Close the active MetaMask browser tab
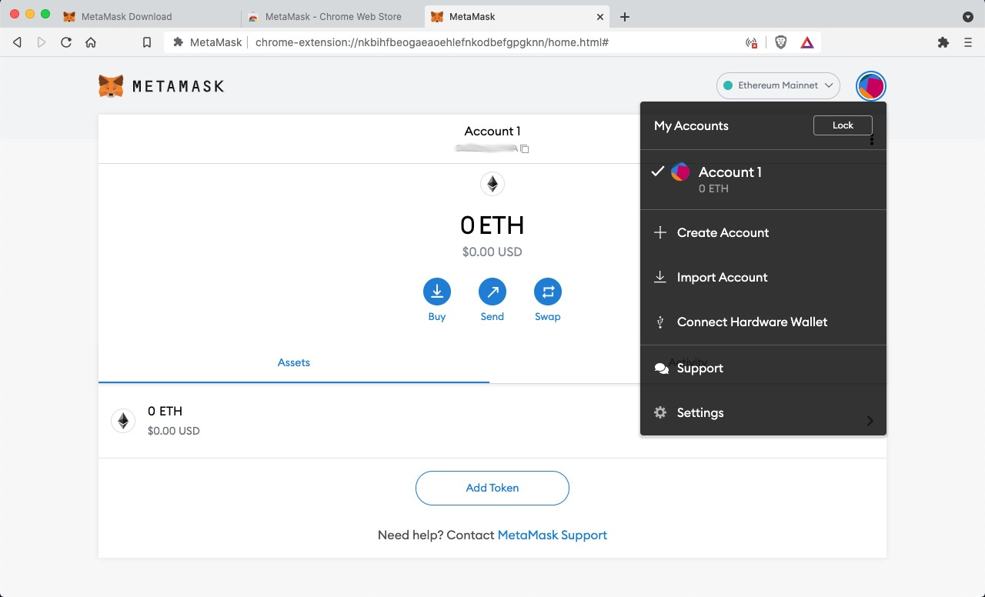Viewport: 985px width, 597px height. click(x=600, y=16)
